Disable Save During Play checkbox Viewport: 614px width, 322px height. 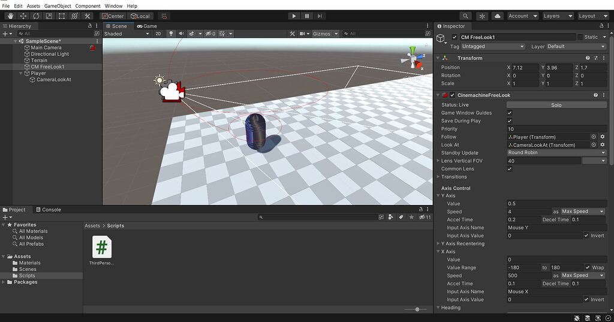pos(510,121)
